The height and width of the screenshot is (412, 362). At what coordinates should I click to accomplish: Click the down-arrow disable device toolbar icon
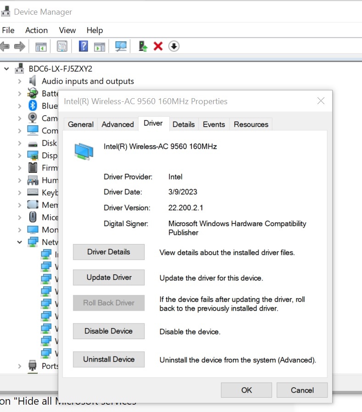pyautogui.click(x=173, y=46)
